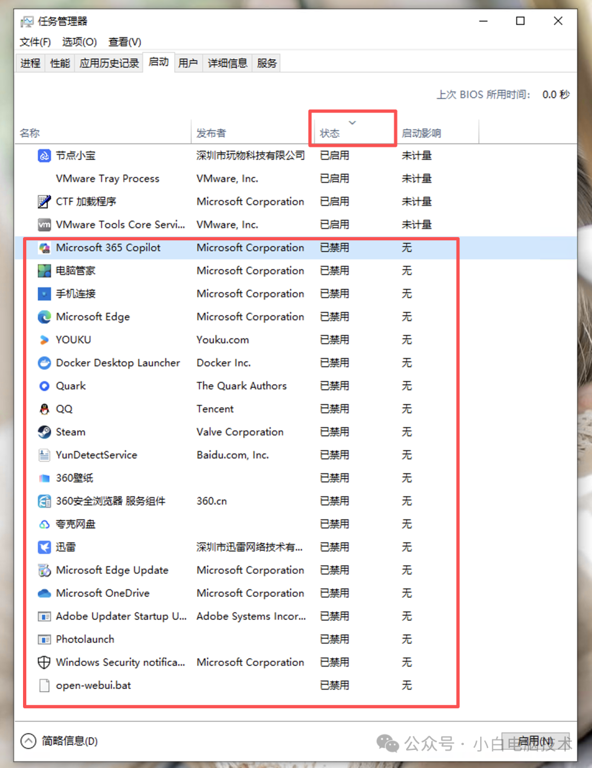Click the 360壁纸 icon
The image size is (592, 768).
(44, 478)
